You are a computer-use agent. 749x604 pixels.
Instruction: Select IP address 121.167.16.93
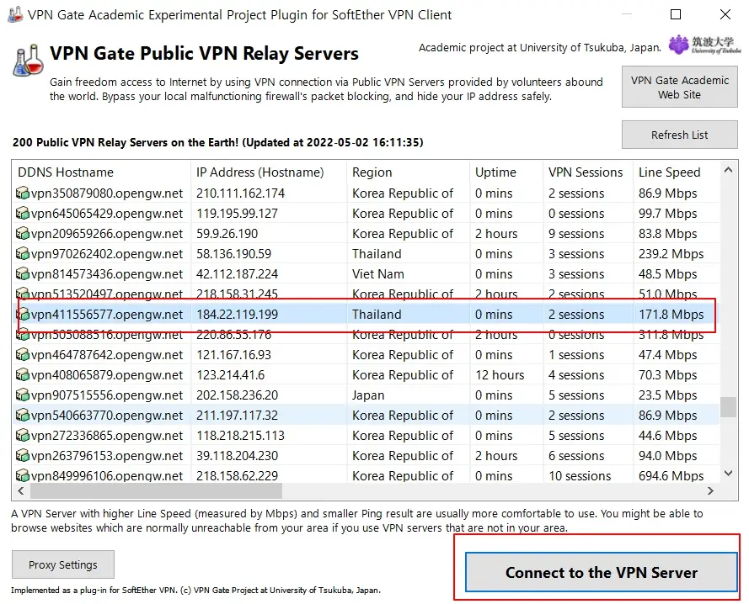pyautogui.click(x=233, y=354)
